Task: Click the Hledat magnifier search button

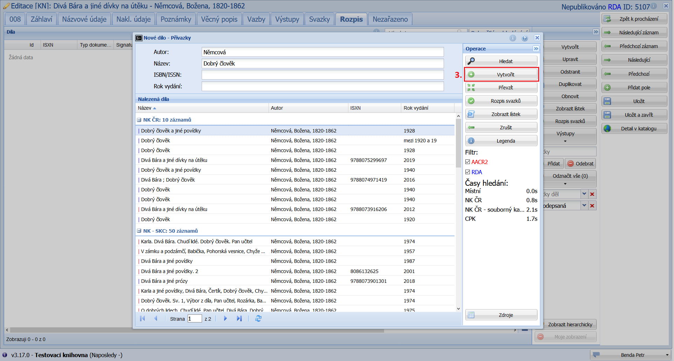Action: click(501, 61)
